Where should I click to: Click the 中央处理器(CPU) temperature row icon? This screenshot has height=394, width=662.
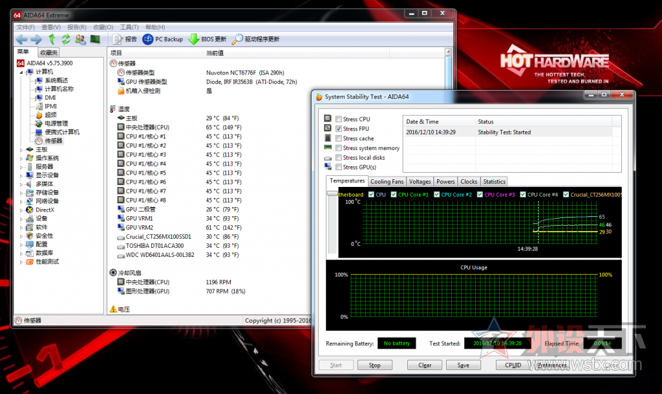(x=121, y=127)
